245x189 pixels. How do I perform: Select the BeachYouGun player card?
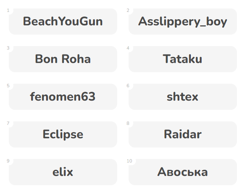[63, 22]
